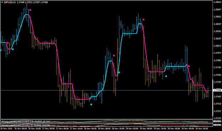Click the 29 Nov 16:00 time label
Screen dimensions: 222x131
click(160, 129)
